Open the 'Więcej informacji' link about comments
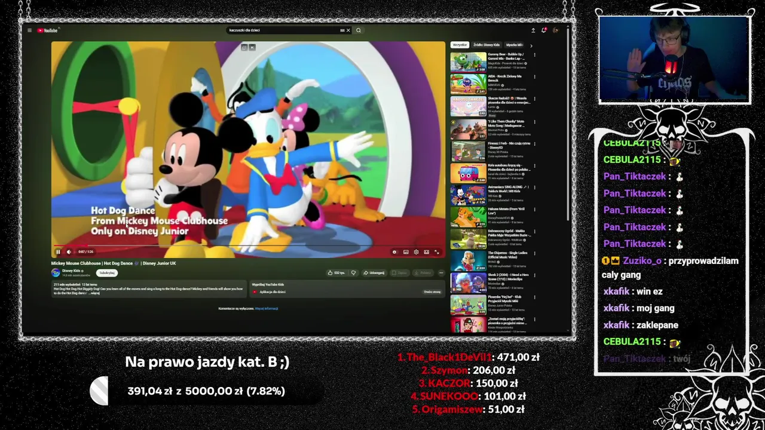Image resolution: width=765 pixels, height=430 pixels. [x=267, y=309]
